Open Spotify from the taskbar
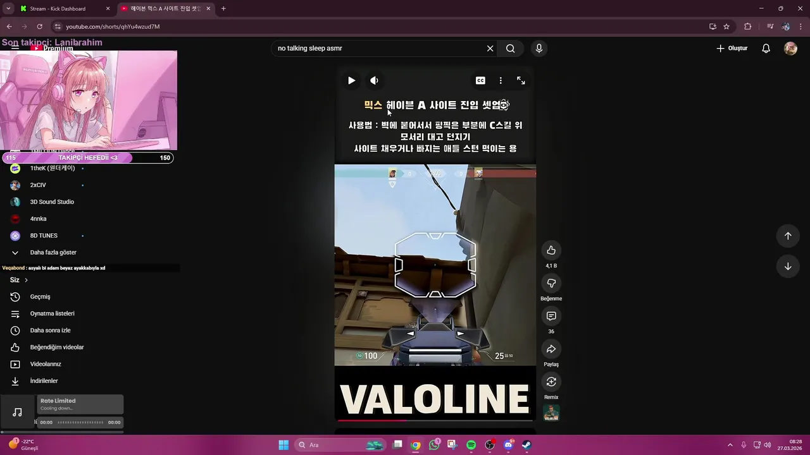The image size is (810, 455). [471, 445]
